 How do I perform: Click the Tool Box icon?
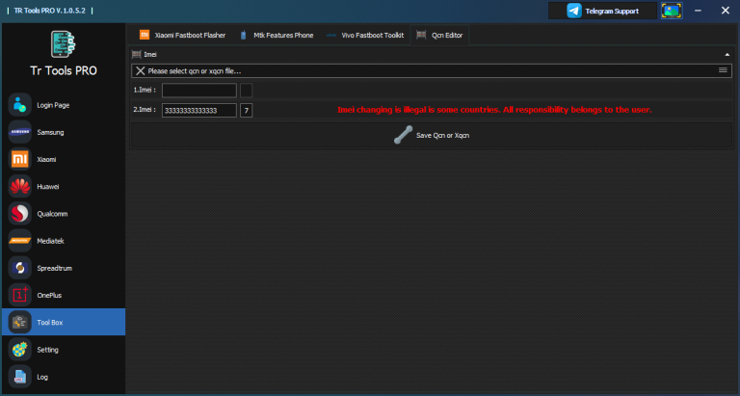click(x=20, y=323)
